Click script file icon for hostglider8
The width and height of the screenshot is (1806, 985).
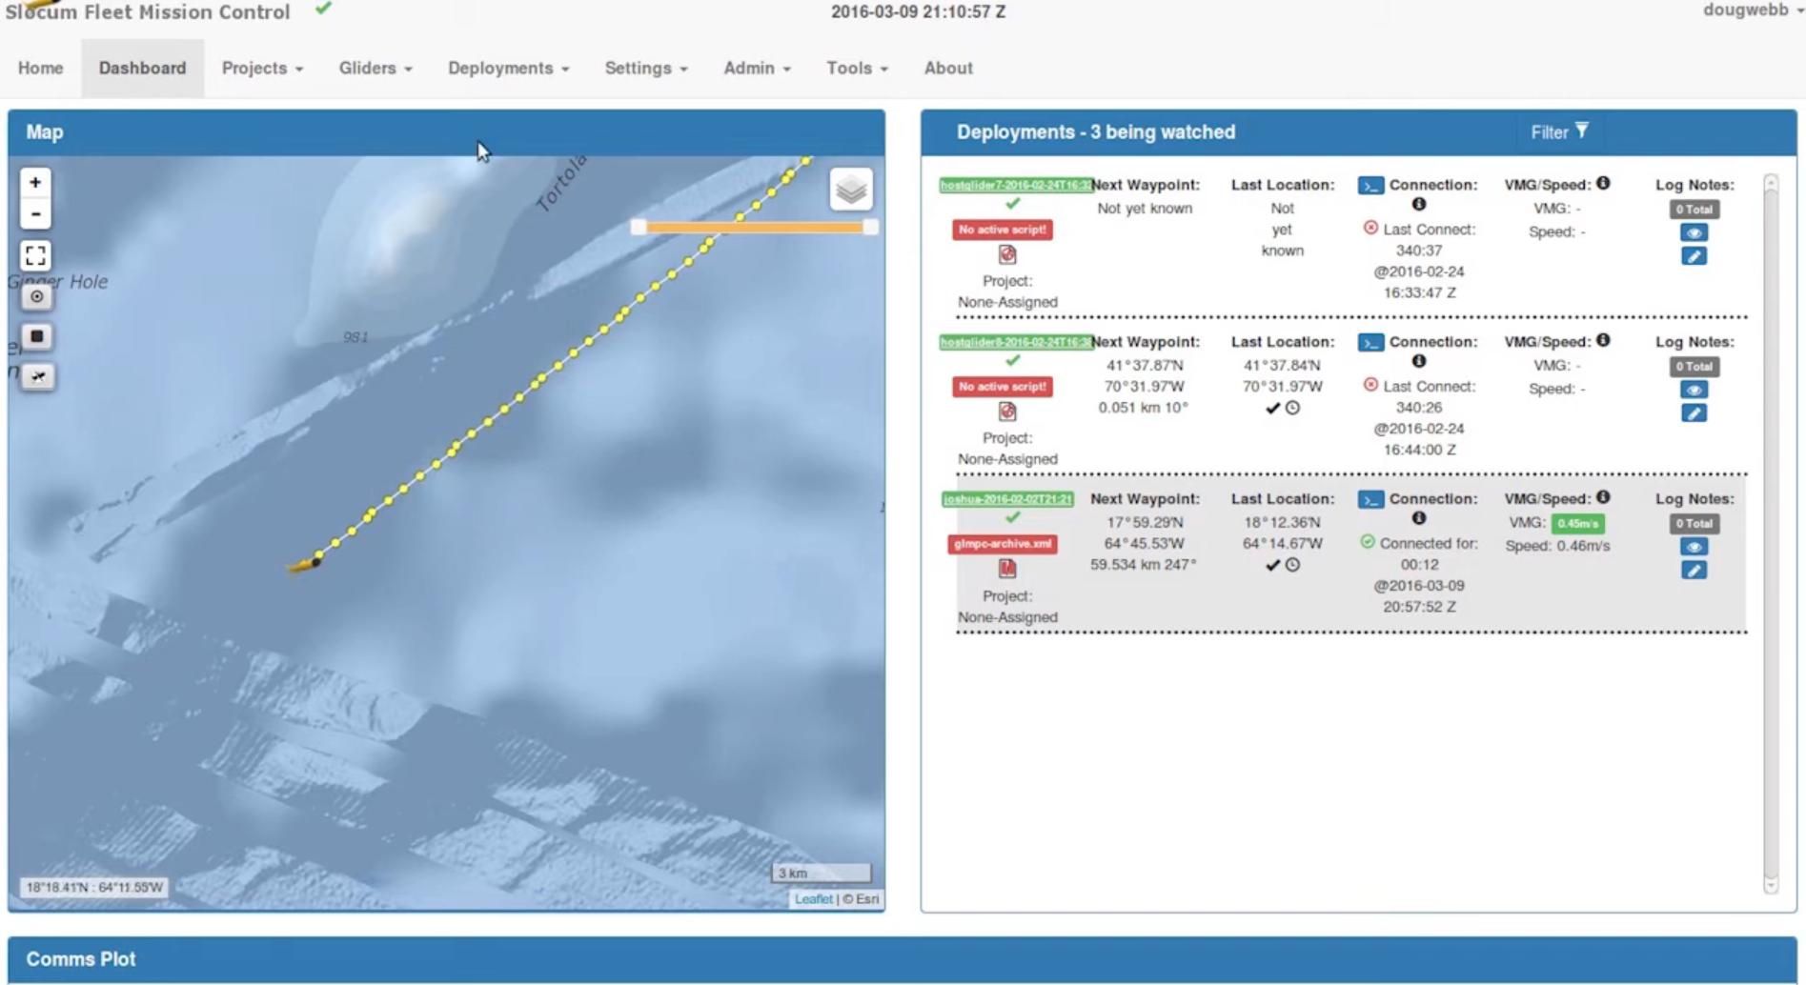1007,412
